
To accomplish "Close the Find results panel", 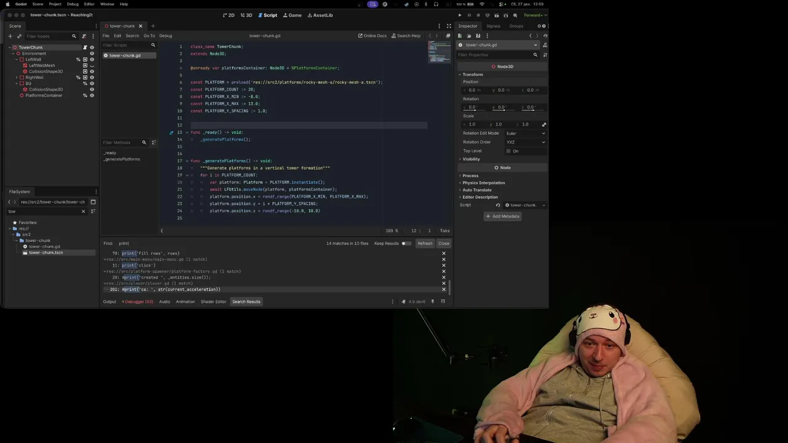I will (443, 244).
